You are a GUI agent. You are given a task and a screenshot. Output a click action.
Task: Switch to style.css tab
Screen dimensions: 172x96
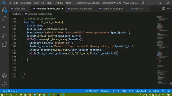coord(138,9)
